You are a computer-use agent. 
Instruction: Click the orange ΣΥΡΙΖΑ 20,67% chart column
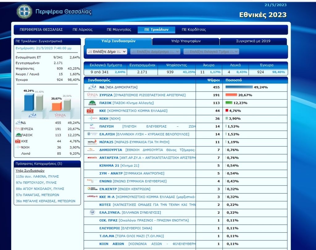57,106
